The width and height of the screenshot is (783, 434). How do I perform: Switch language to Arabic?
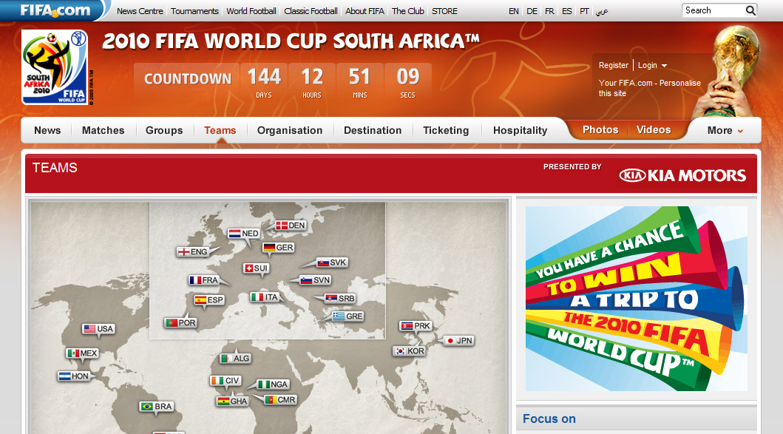pos(602,11)
